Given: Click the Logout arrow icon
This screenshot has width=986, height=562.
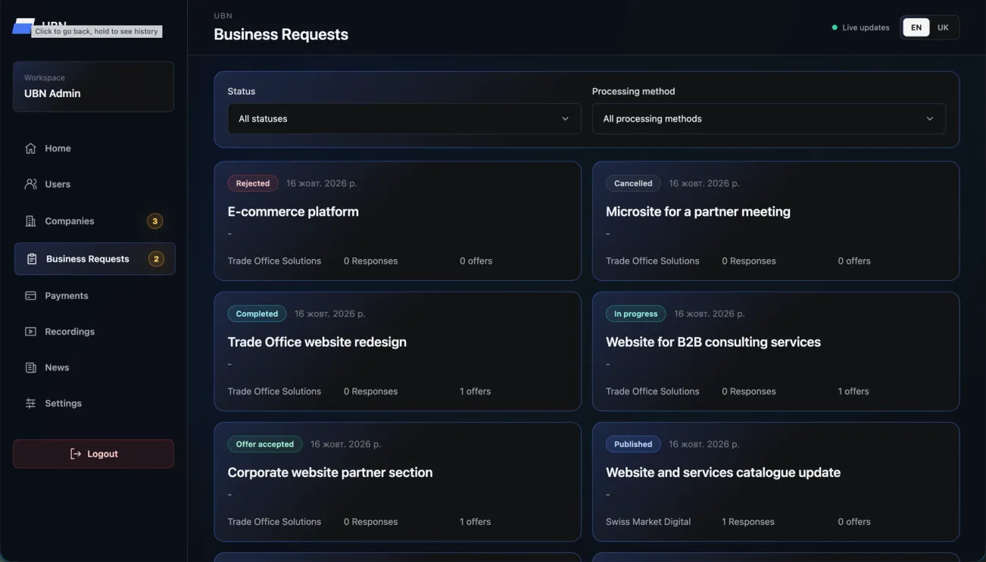Looking at the screenshot, I should 76,454.
